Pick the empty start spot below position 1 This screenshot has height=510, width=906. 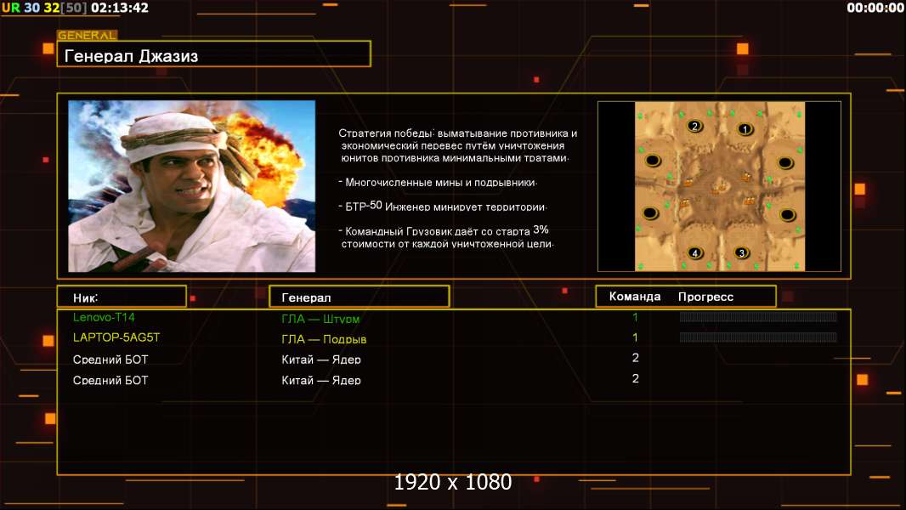click(x=785, y=163)
